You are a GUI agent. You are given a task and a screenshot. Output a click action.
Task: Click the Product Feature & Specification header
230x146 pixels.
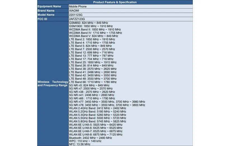coord(115,2)
